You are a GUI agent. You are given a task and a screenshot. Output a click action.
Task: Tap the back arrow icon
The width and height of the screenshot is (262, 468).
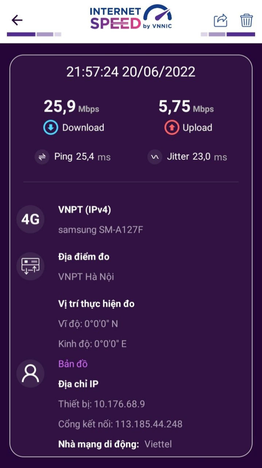(17, 20)
